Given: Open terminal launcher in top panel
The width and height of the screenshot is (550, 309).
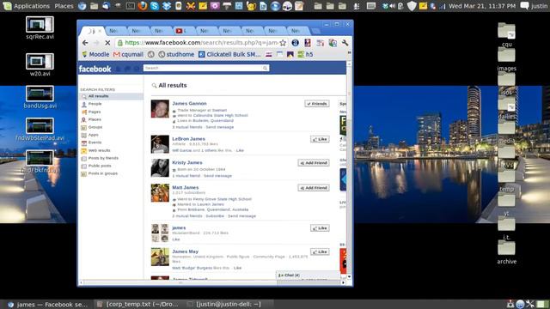Looking at the screenshot, I should tap(131, 6).
